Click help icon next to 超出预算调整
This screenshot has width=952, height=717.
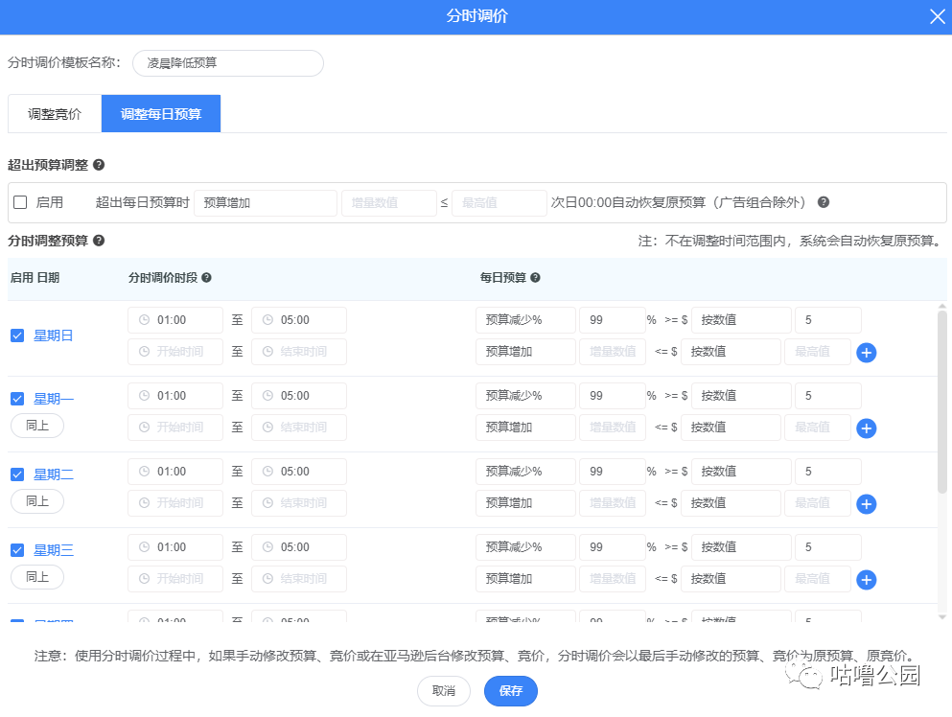click(x=99, y=165)
